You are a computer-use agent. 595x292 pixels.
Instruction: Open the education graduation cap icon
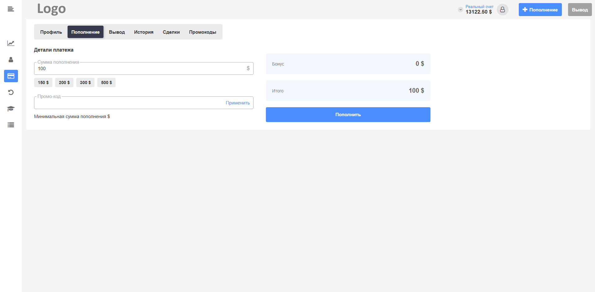(11, 109)
